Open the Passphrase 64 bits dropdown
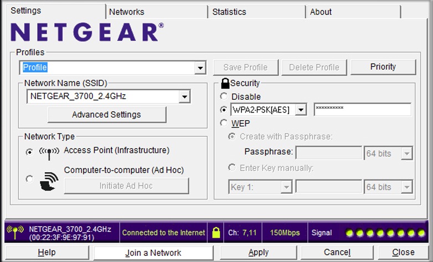Image resolution: width=433 pixels, height=262 pixels. pos(407,153)
